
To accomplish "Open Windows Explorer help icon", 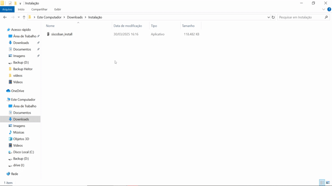I will 329,9.
